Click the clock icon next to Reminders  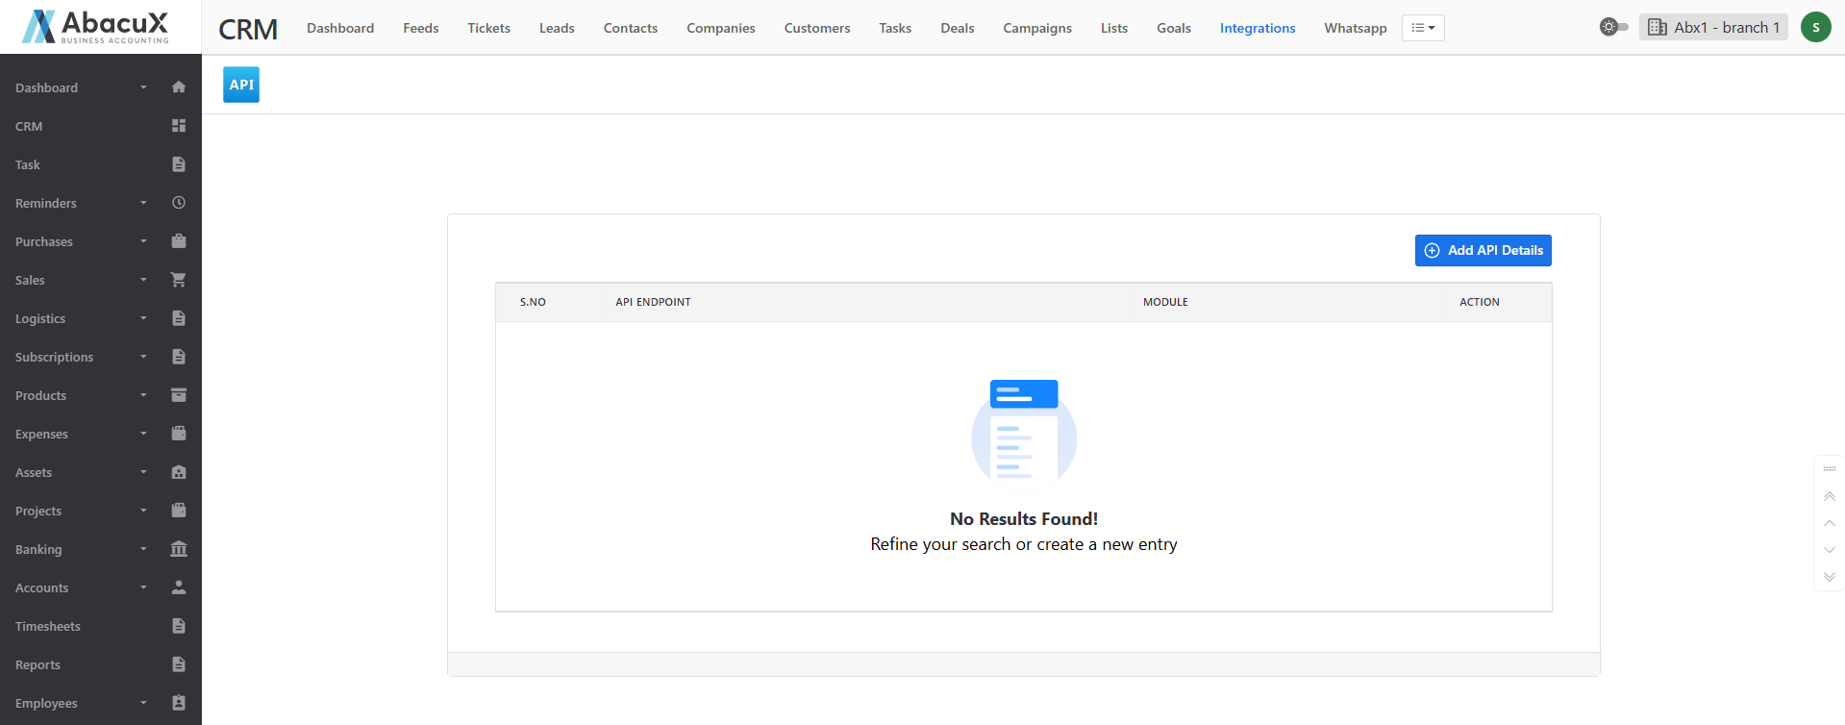pos(178,203)
